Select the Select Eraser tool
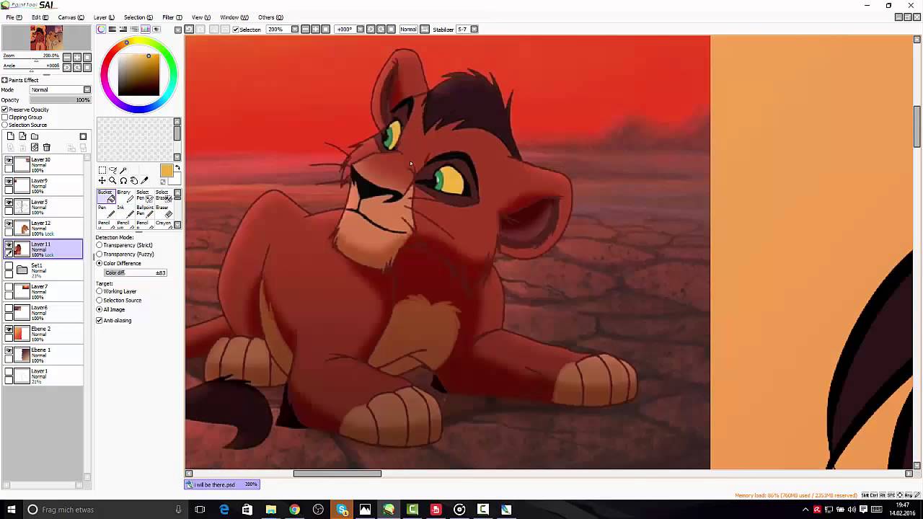Image resolution: width=923 pixels, height=519 pixels. tap(163, 196)
